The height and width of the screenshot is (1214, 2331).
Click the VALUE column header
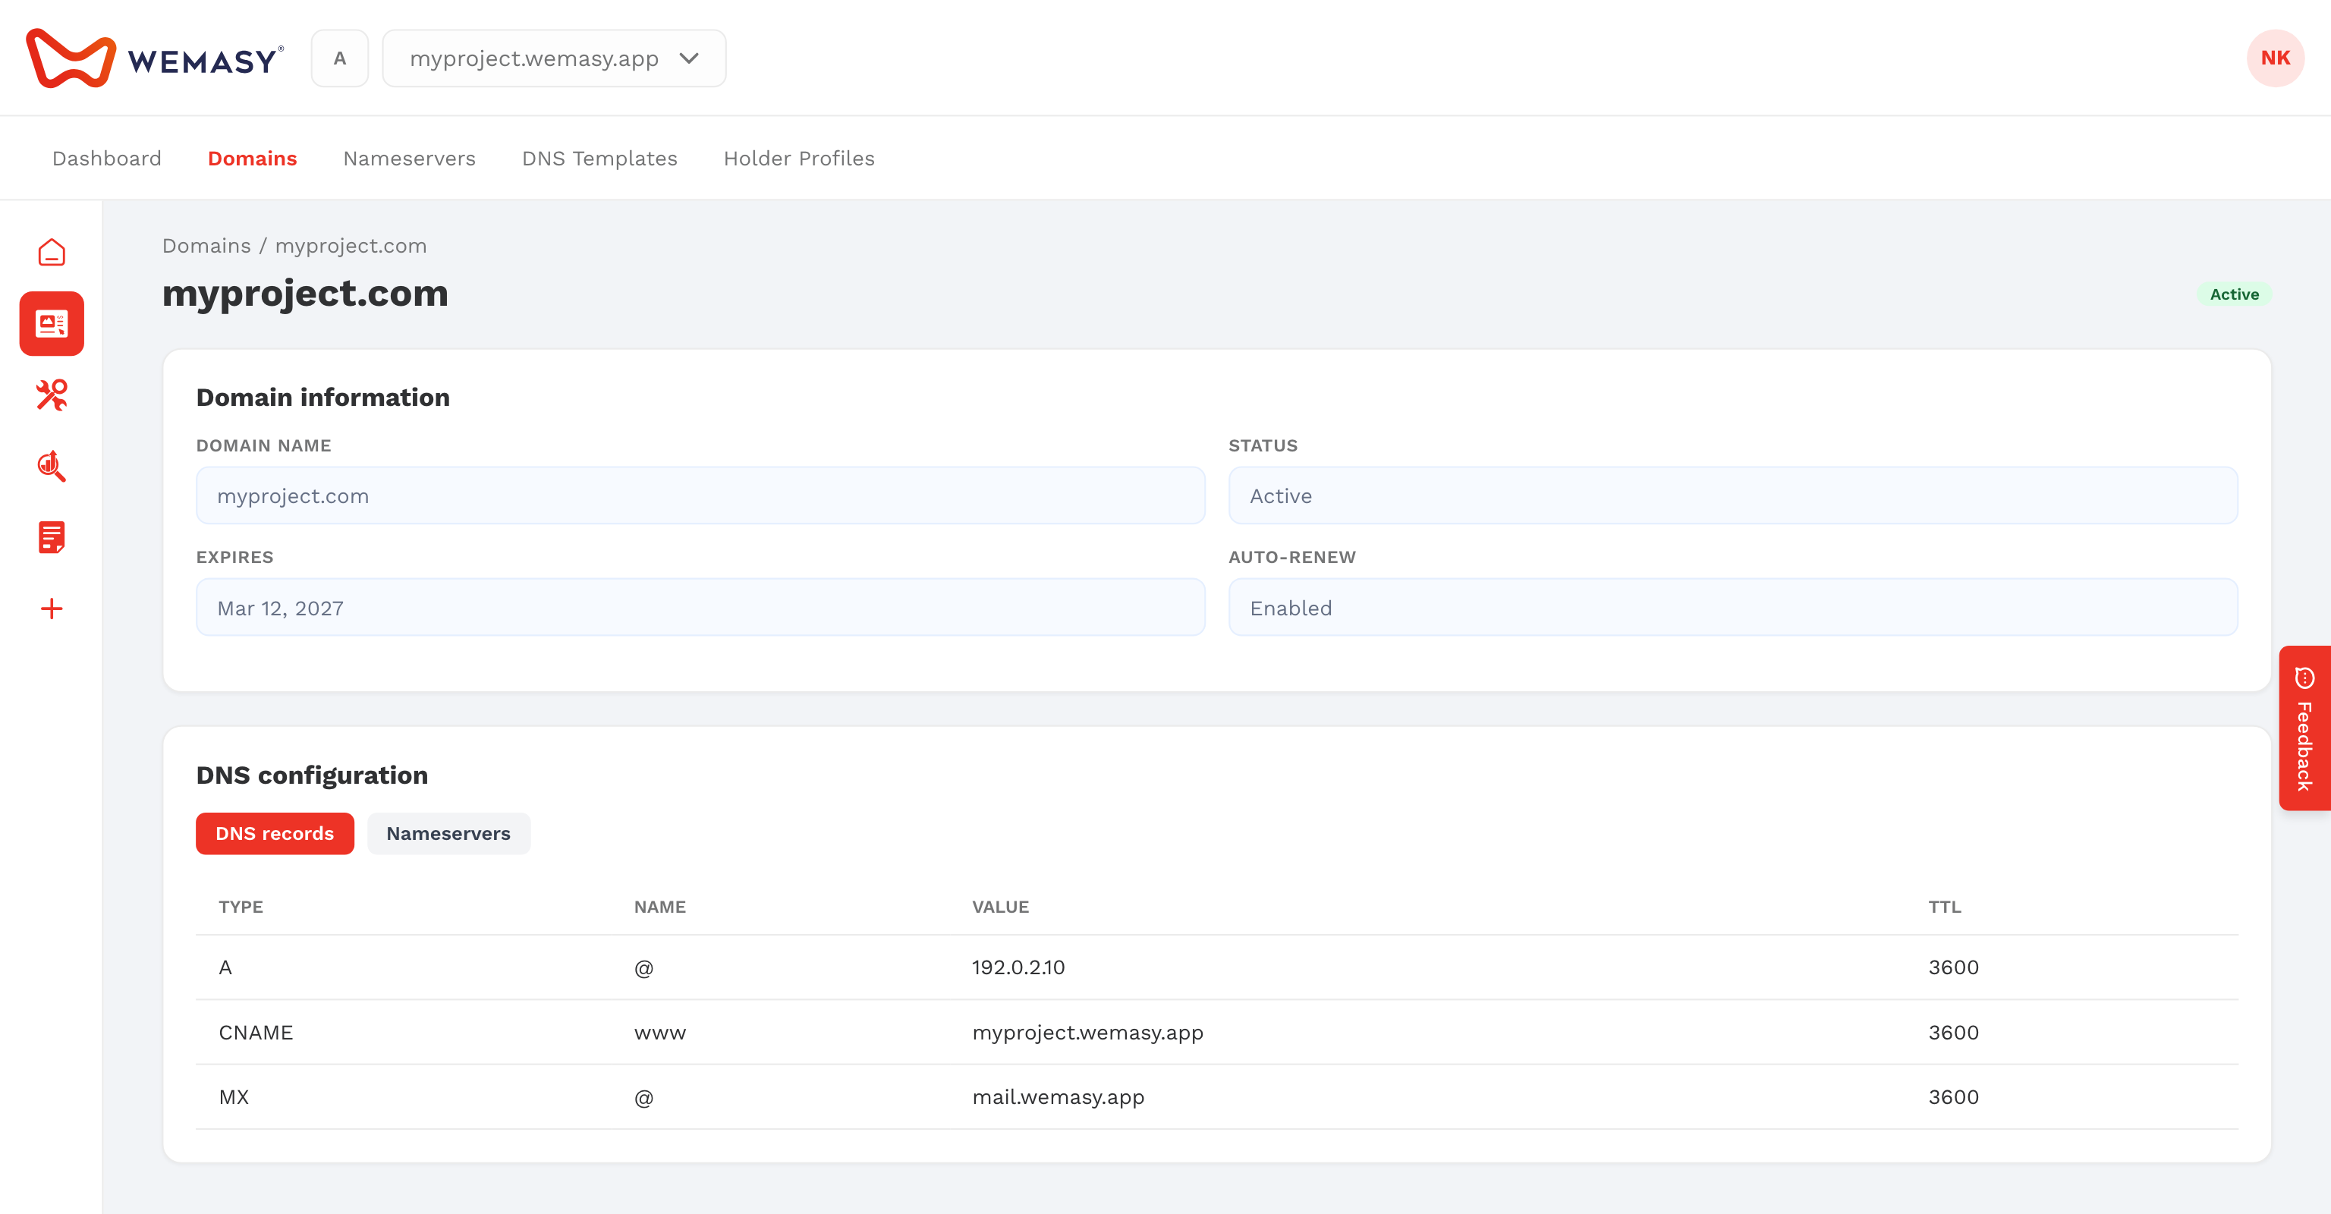coord(1000,907)
